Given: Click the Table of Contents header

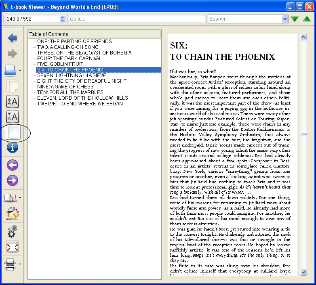Looking at the screenshot, I should 95,34.
